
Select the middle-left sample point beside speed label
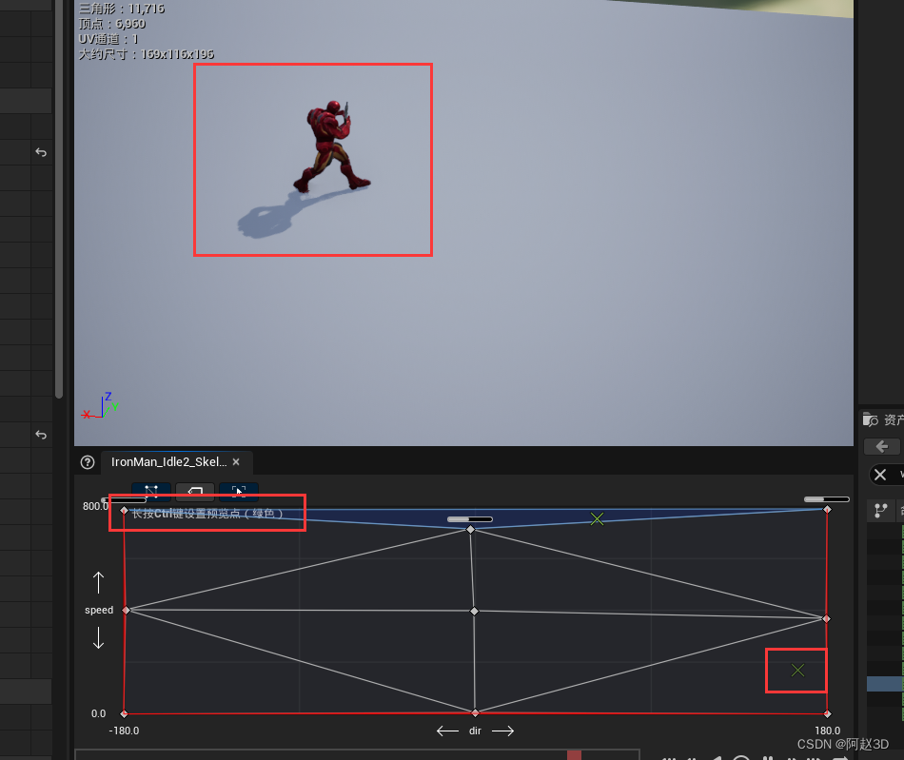point(127,610)
